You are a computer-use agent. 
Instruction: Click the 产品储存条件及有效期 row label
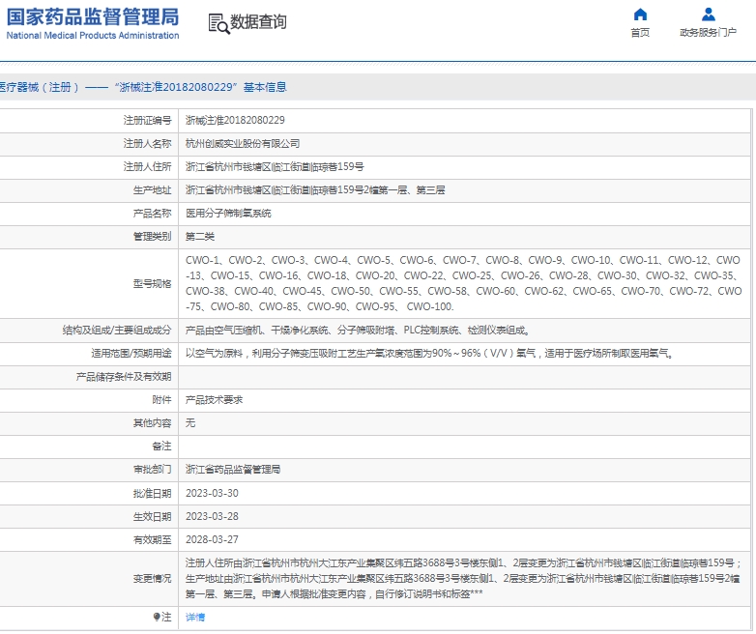pos(124,377)
